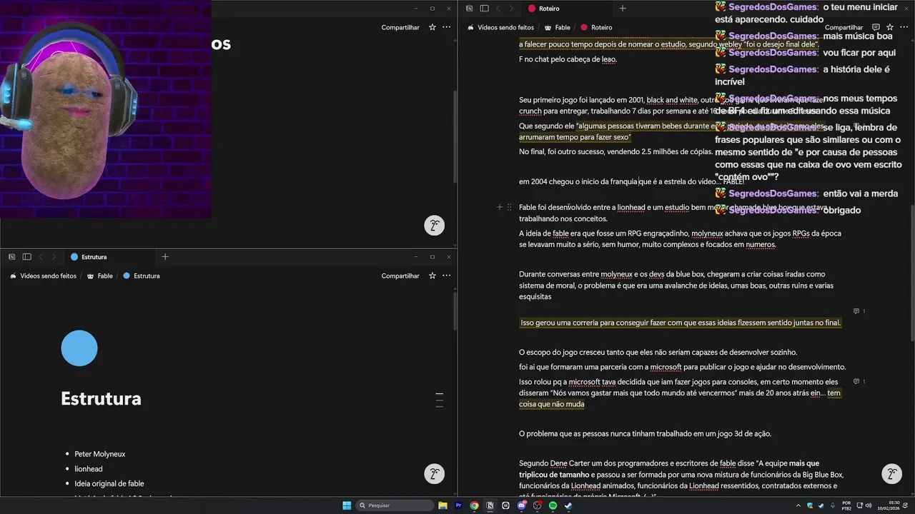Go back in Roteiro window
This screenshot has width=915, height=514.
pos(498,9)
